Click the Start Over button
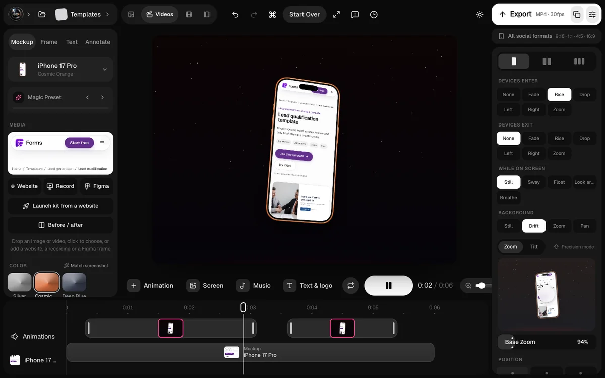The image size is (605, 378). pos(305,14)
